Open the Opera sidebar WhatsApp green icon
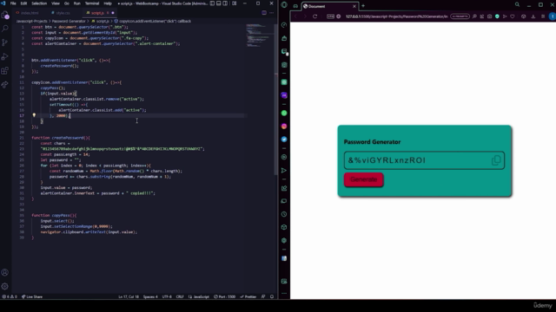 pos(284,114)
